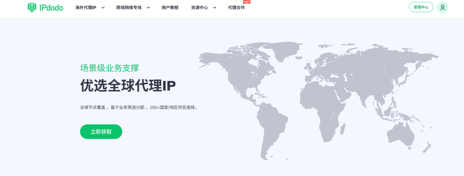Open the IPdodo logo home link

click(x=45, y=7)
